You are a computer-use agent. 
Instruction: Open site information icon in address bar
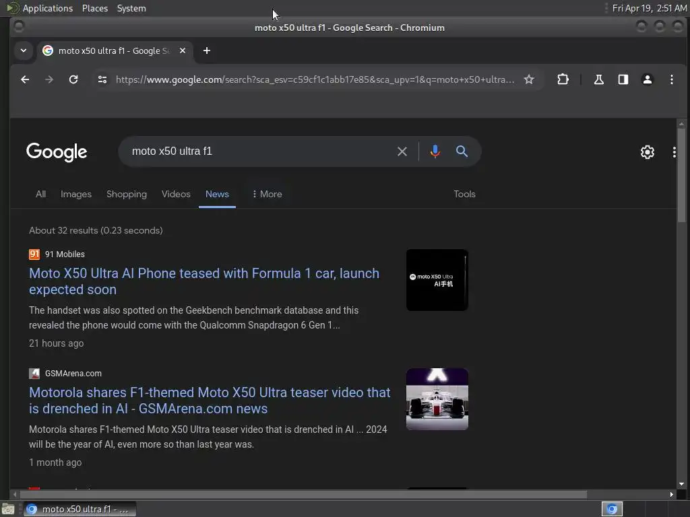point(102,79)
